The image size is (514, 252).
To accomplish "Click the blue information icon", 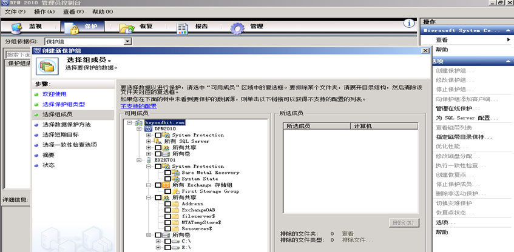I will (409, 23).
